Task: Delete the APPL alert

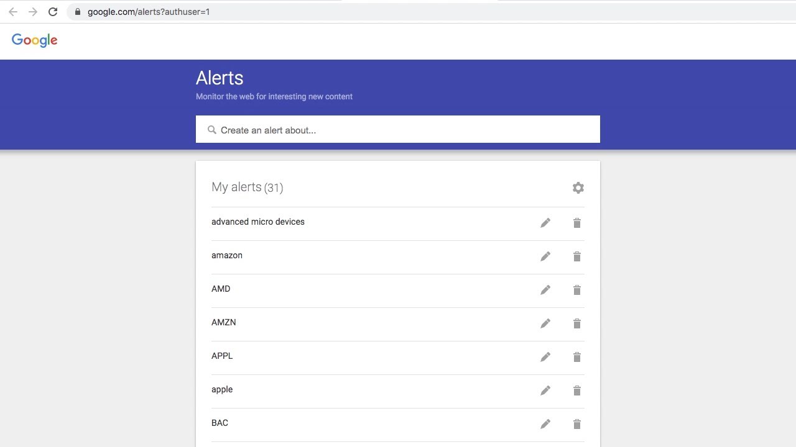Action: 577,357
